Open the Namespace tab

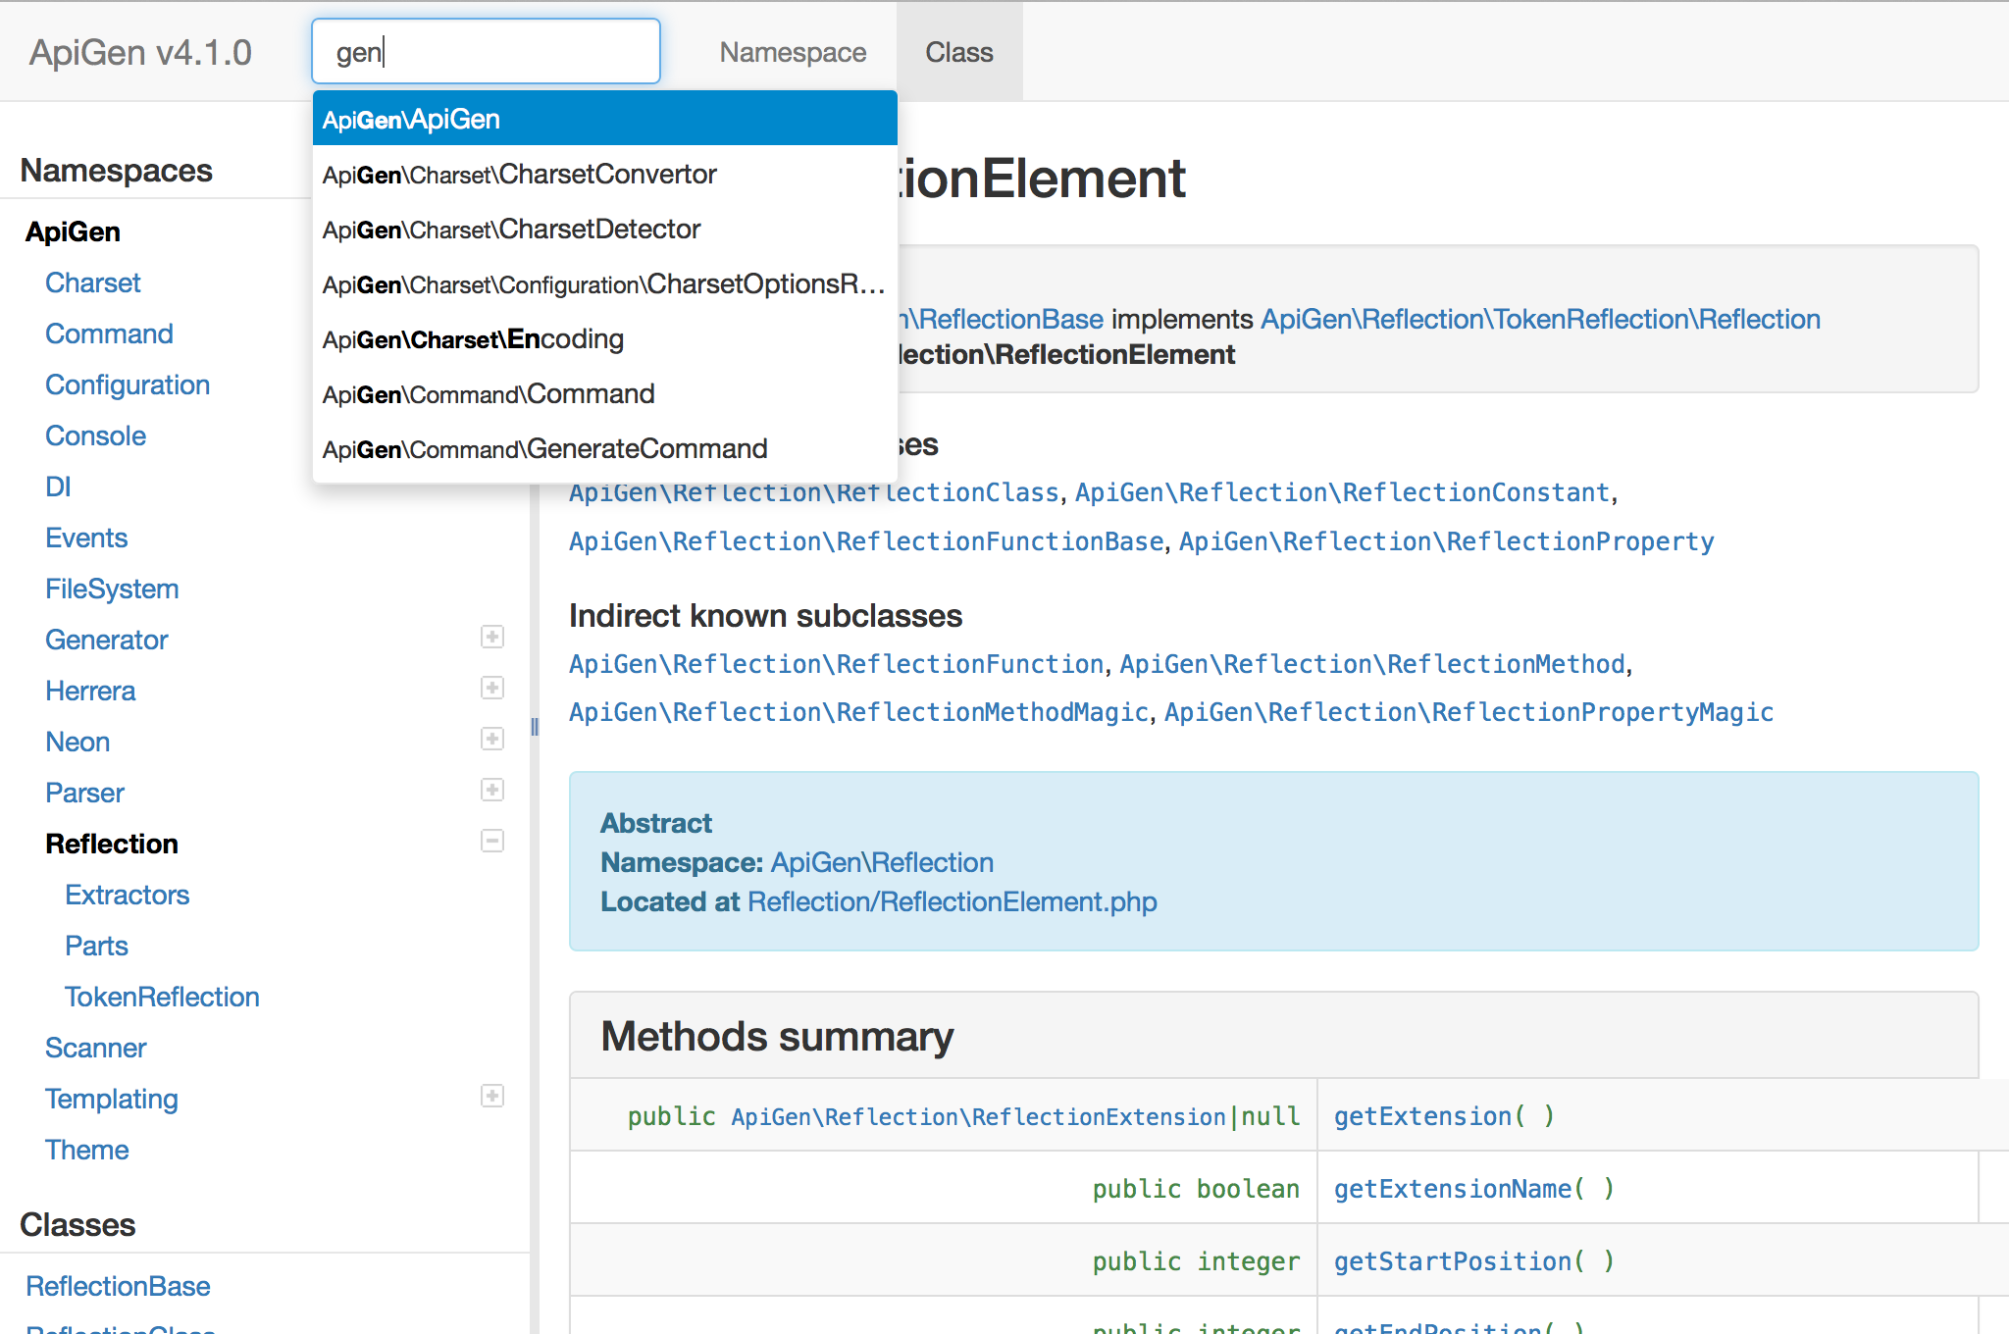click(x=793, y=52)
